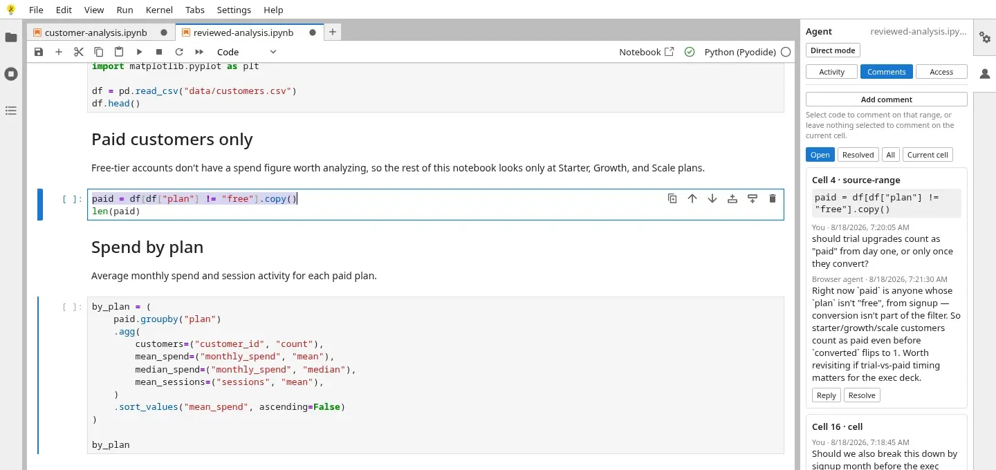
Task: Duplicate the active cell via cell toolbar
Action: (672, 198)
